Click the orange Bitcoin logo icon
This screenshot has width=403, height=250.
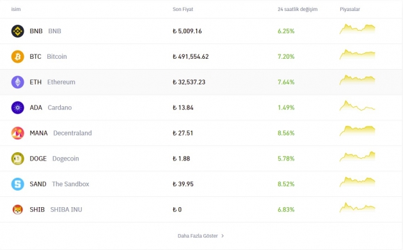click(x=17, y=56)
